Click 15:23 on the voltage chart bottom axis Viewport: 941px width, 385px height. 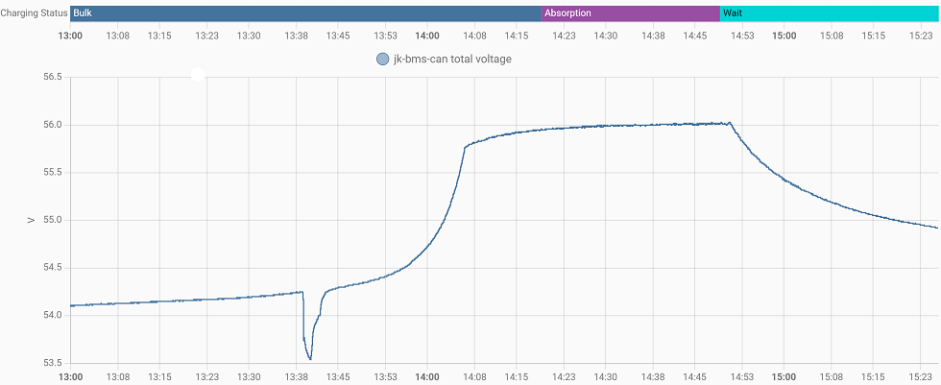point(921,379)
